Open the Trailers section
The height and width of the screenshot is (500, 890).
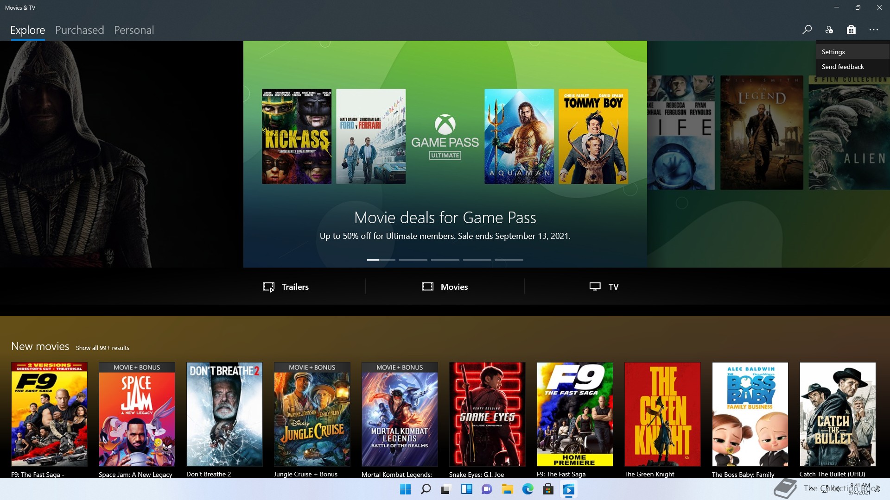286,287
